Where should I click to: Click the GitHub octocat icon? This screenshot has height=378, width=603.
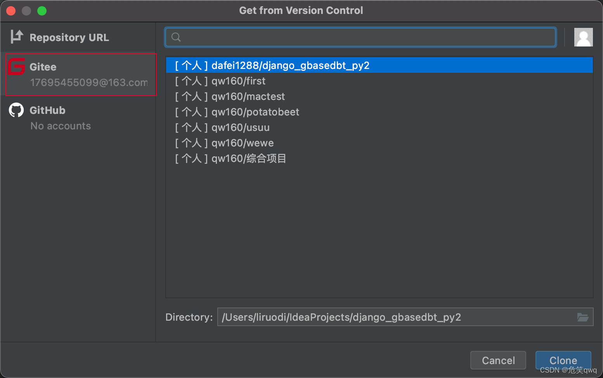[x=16, y=110]
